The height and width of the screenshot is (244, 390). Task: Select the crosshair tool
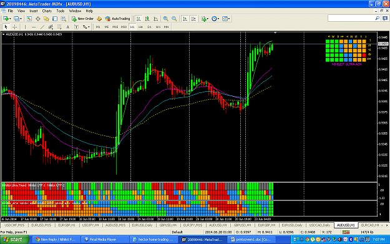pos(15,27)
